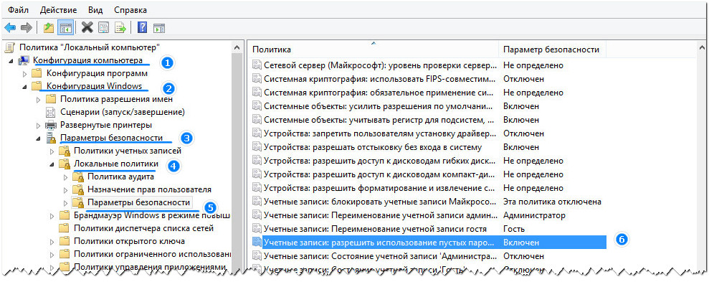Select Конфигурация Windows in the tree
Viewport: 709px width, 282px height.
95,86
